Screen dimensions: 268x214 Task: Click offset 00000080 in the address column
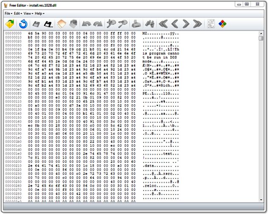pos(14,65)
